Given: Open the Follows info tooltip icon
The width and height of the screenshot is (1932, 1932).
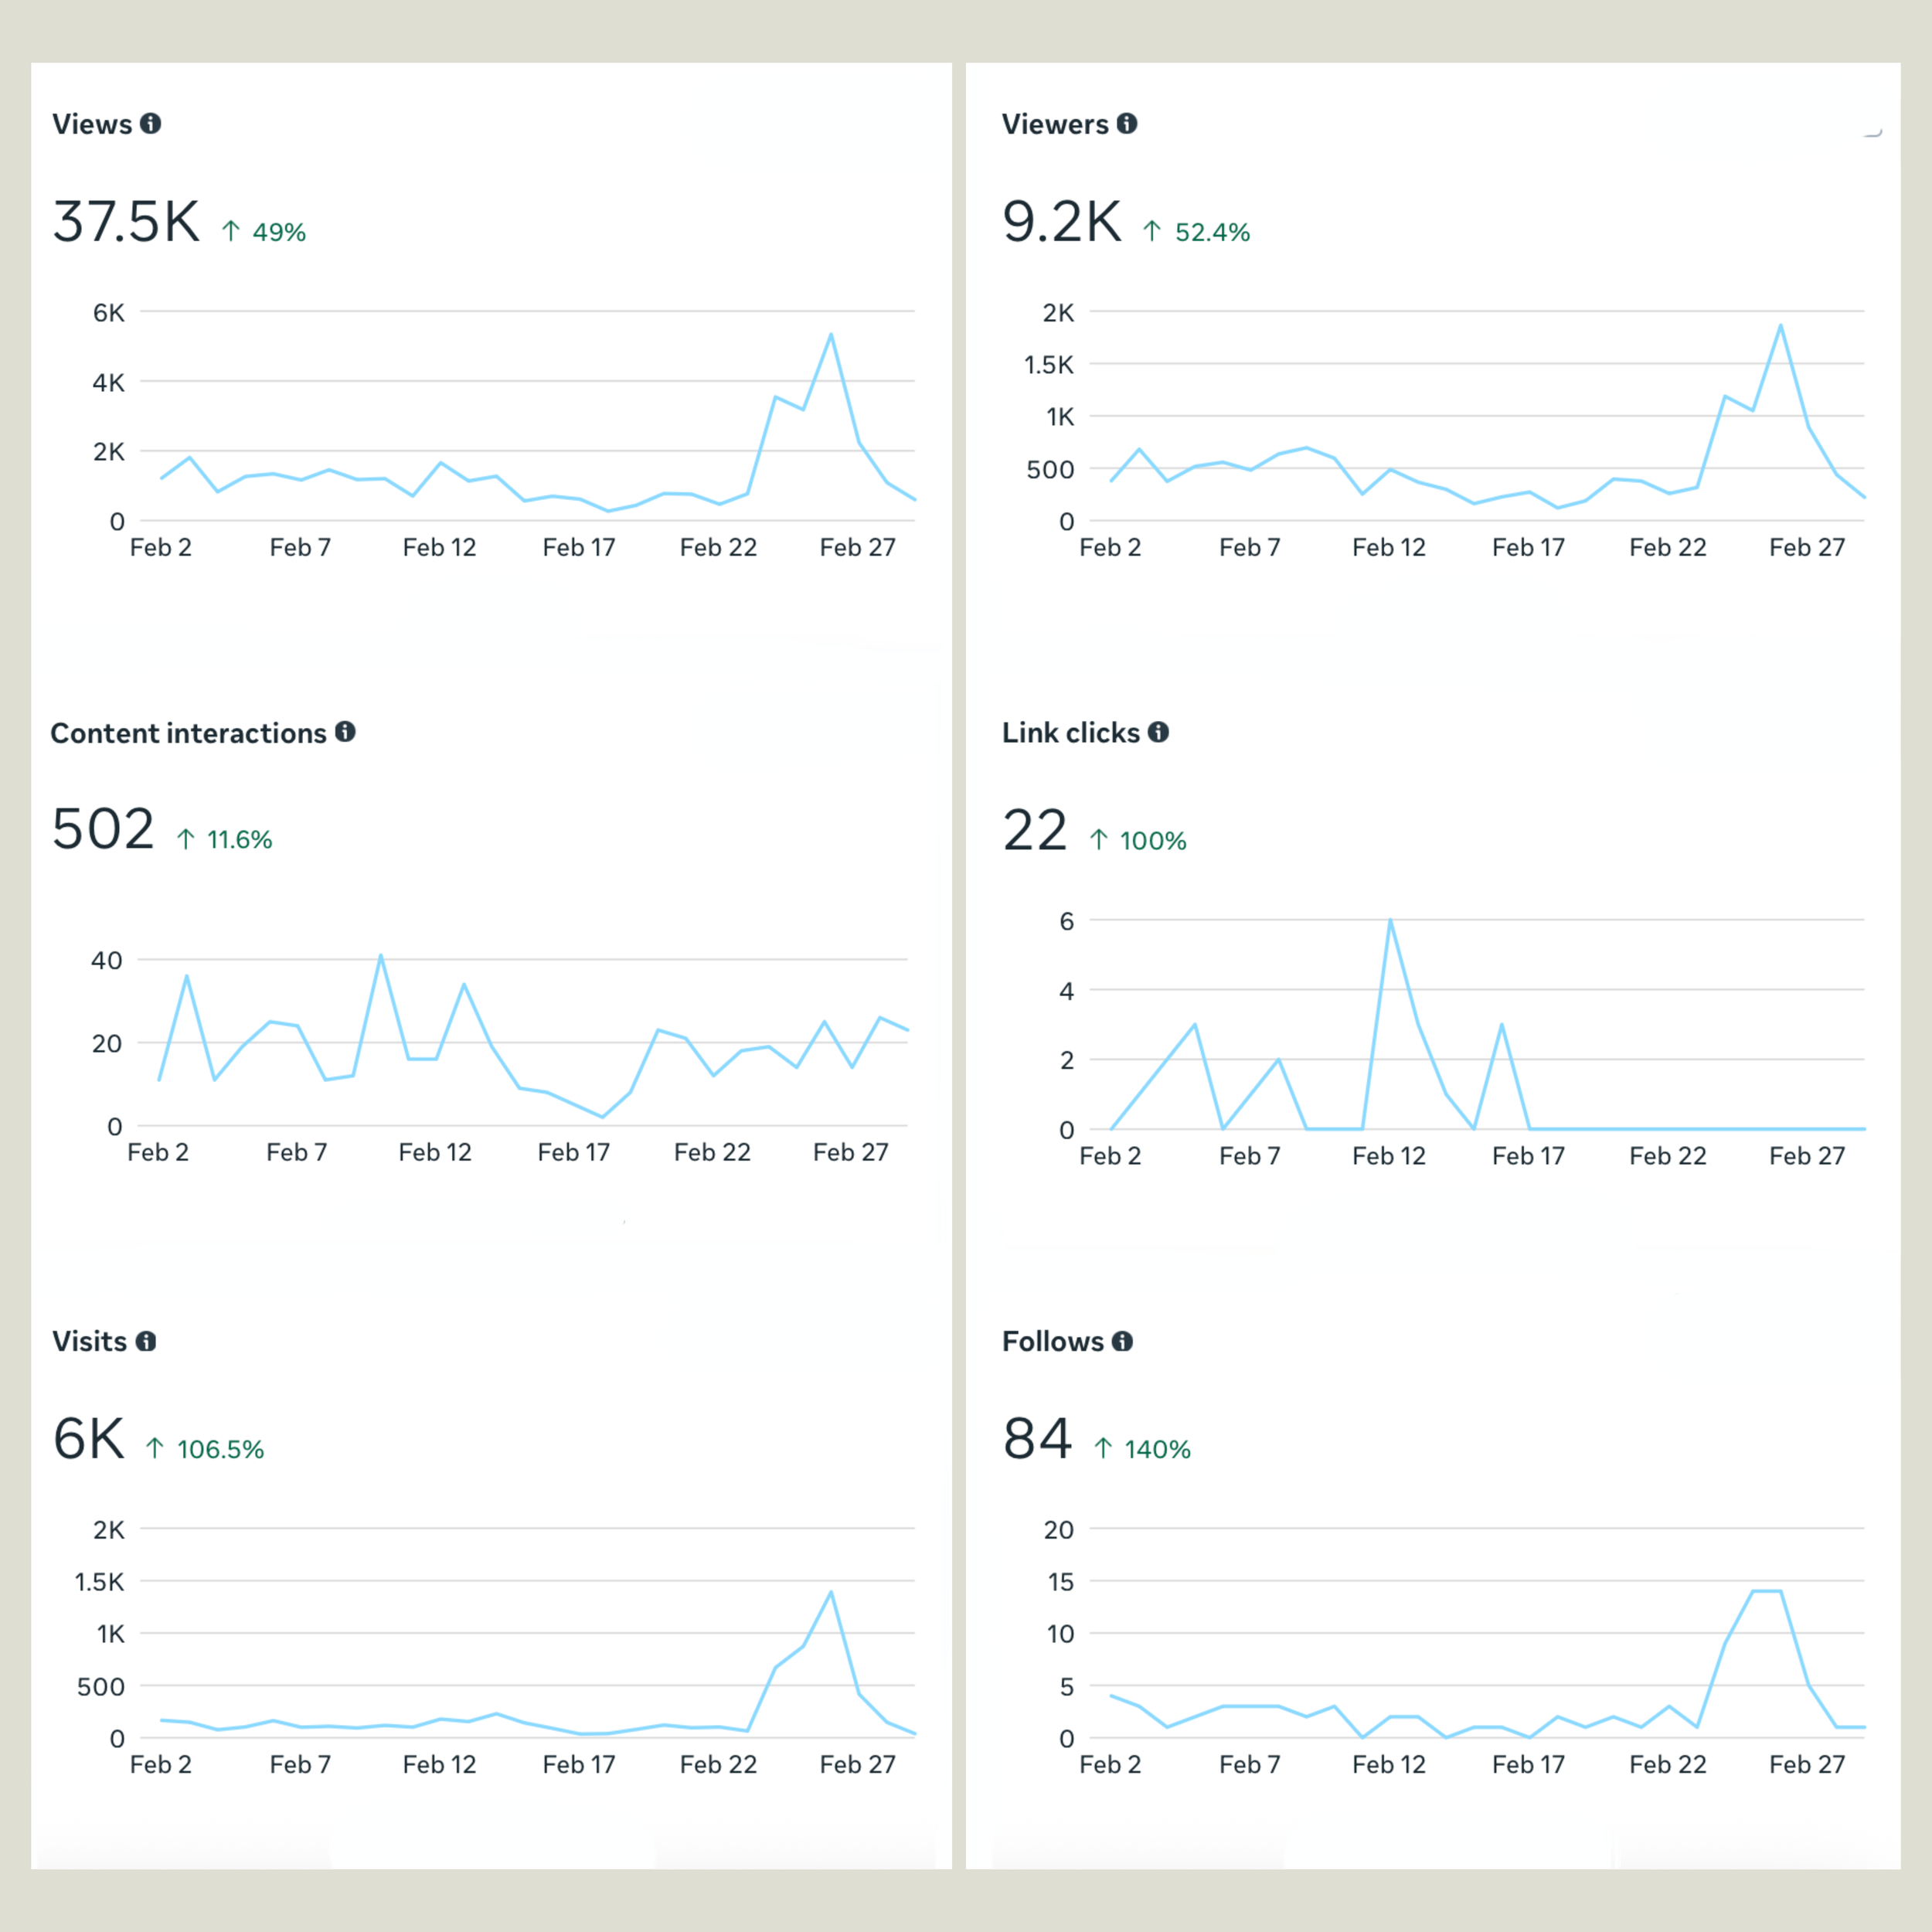Looking at the screenshot, I should pyautogui.click(x=1122, y=1340).
